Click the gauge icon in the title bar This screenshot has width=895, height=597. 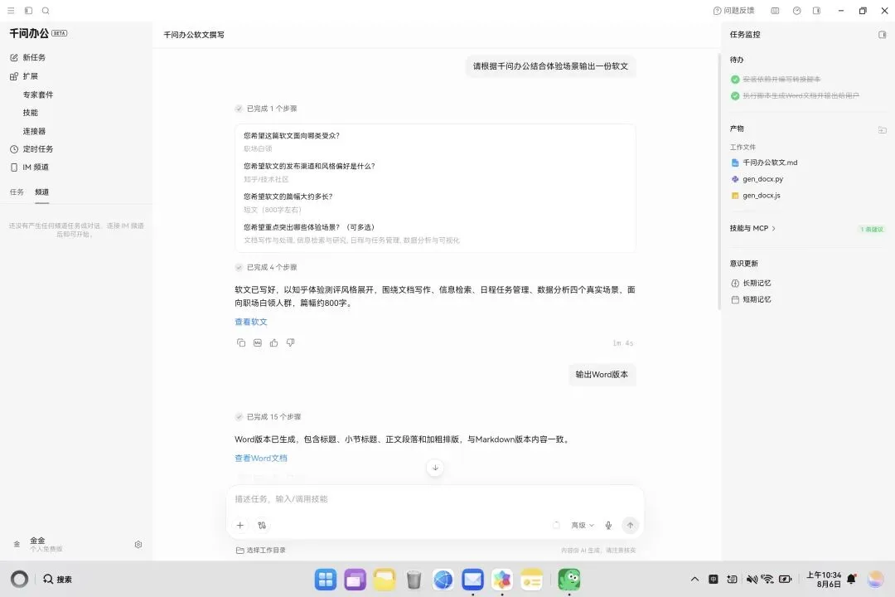[x=797, y=10]
